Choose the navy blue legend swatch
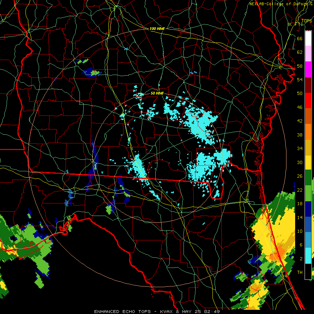This screenshot has width=314, height=314. click(308, 209)
